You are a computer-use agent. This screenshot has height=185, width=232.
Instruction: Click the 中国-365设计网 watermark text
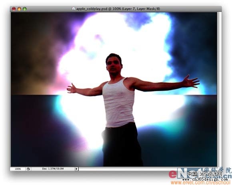click(x=205, y=174)
